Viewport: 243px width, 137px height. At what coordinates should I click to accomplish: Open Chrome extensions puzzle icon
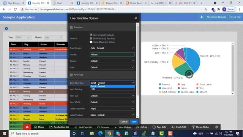tap(219, 9)
